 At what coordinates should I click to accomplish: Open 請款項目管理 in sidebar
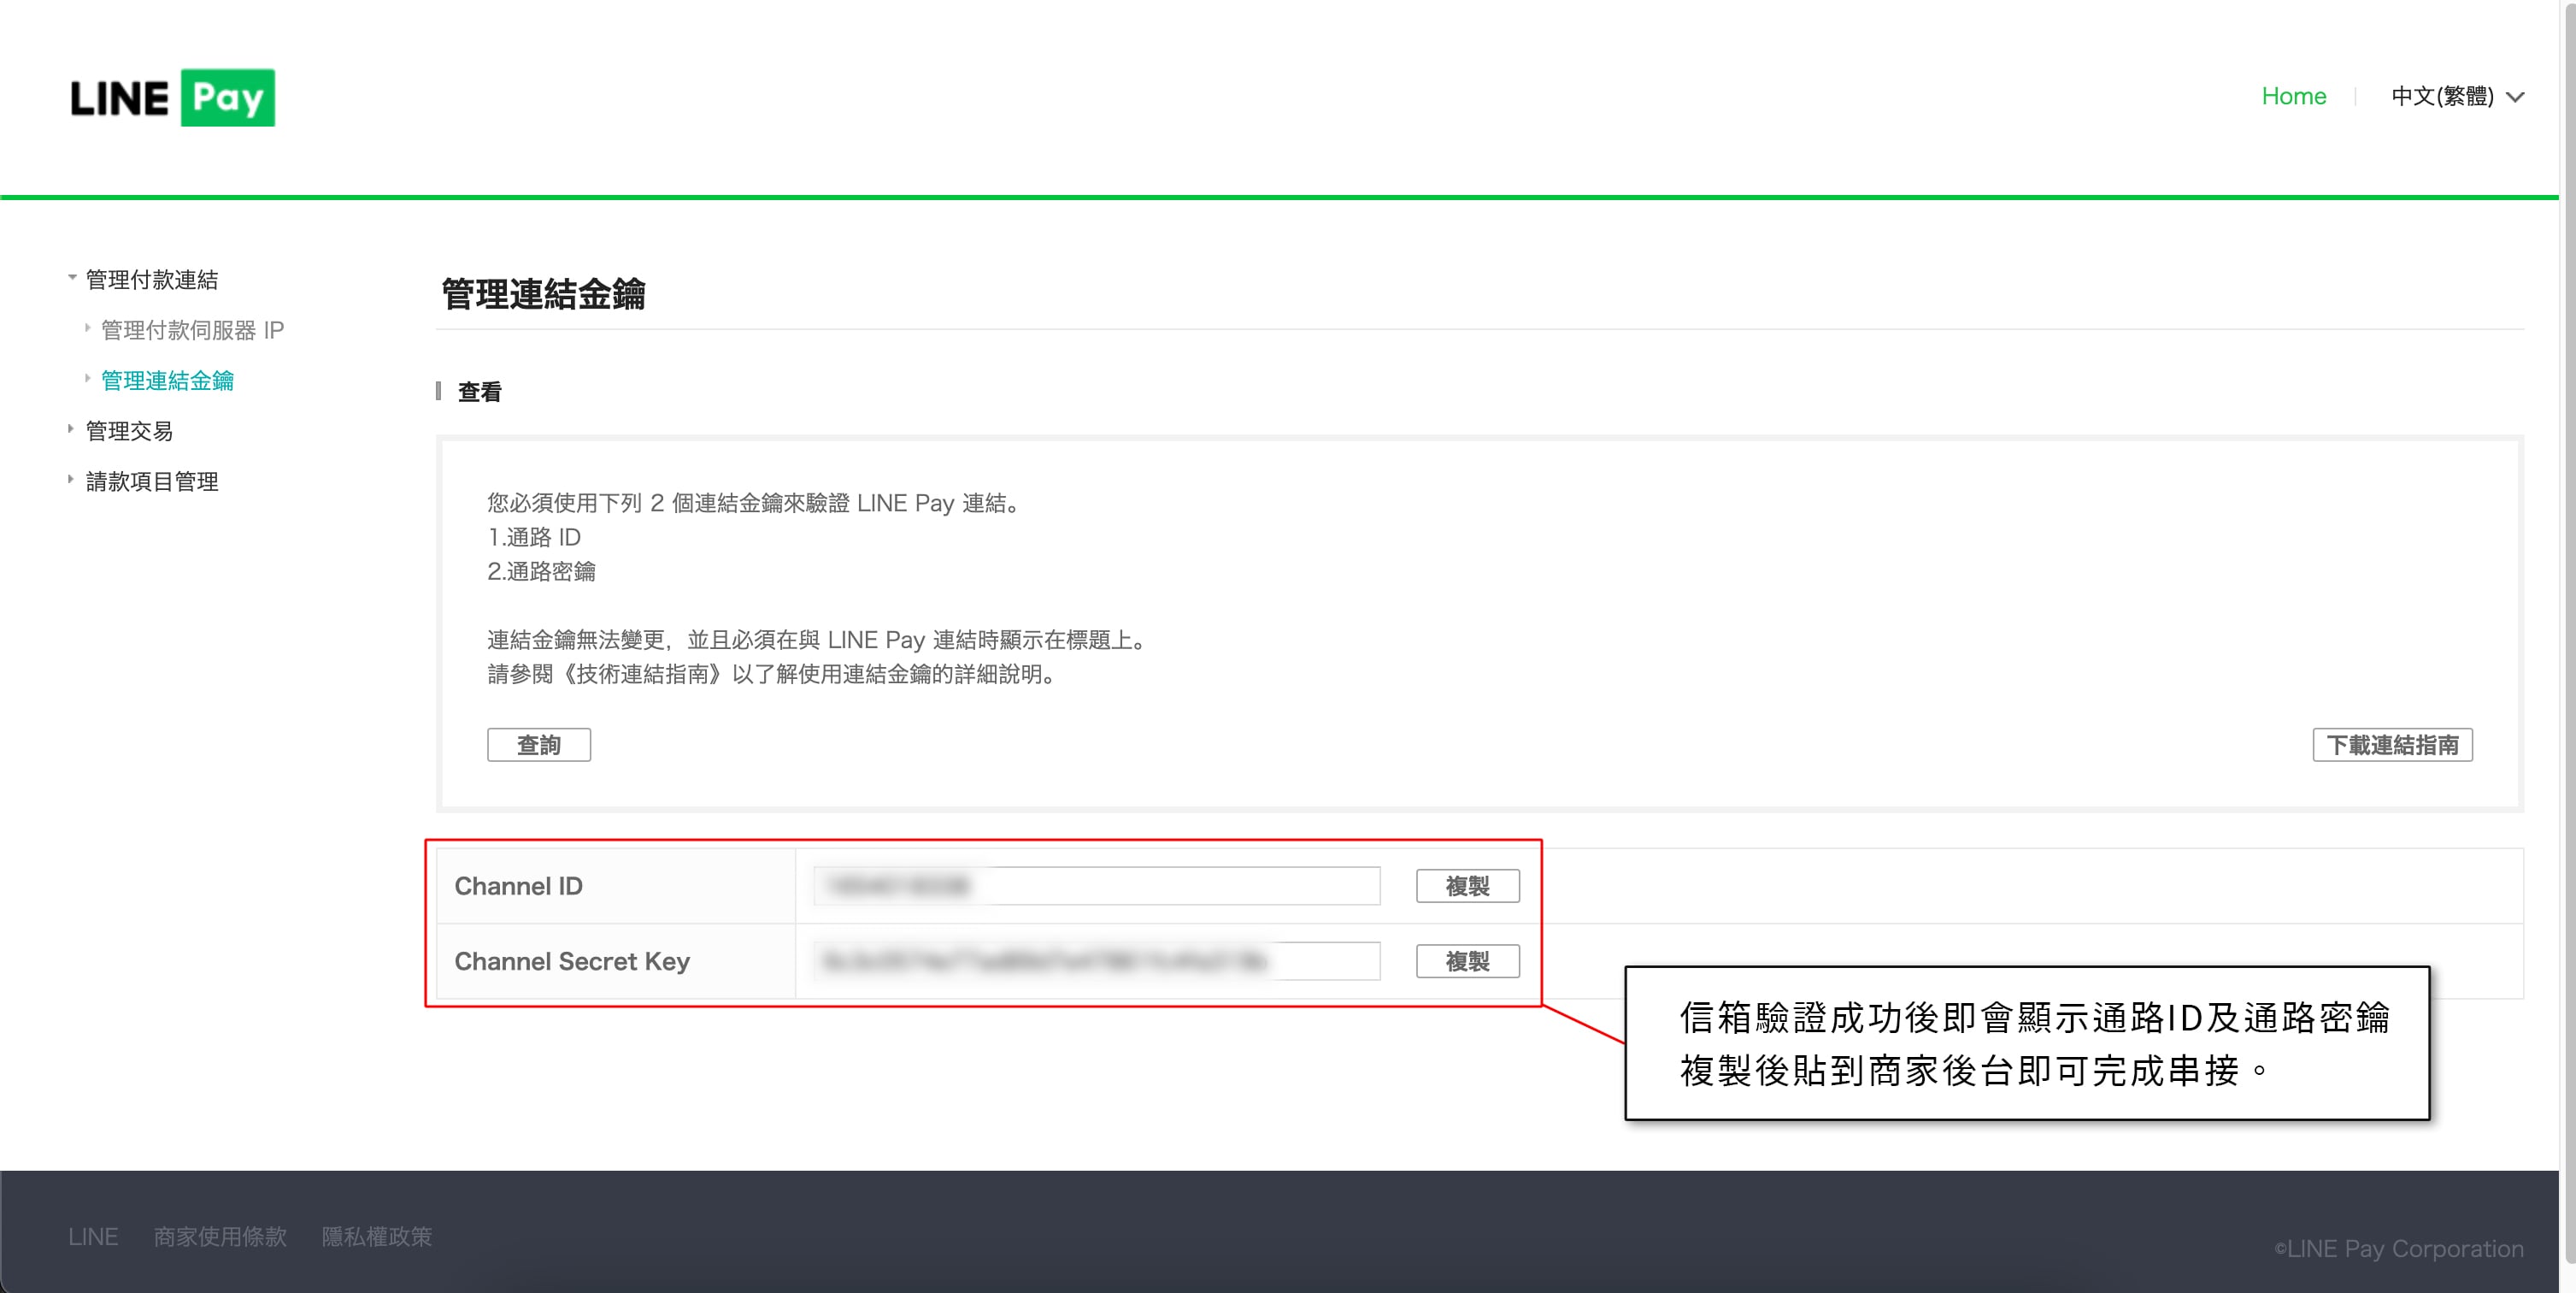152,481
